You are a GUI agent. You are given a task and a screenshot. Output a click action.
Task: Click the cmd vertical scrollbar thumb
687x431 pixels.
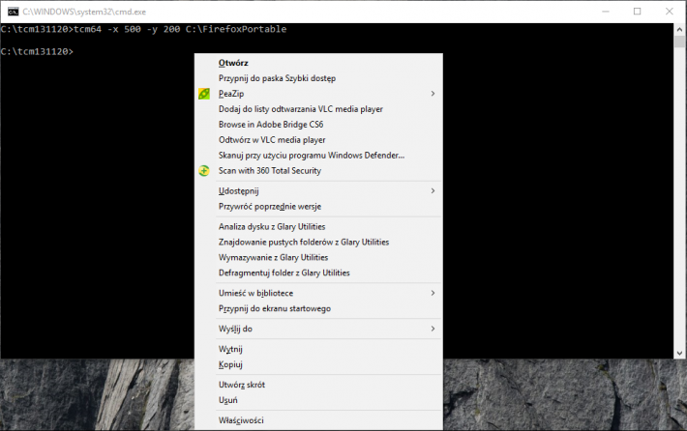click(679, 42)
